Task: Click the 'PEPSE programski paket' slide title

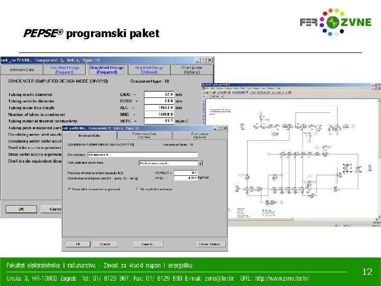Action: pyautogui.click(x=92, y=33)
